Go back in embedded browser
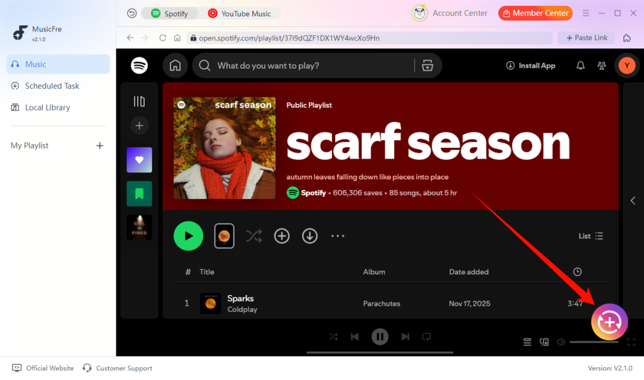 [x=130, y=38]
